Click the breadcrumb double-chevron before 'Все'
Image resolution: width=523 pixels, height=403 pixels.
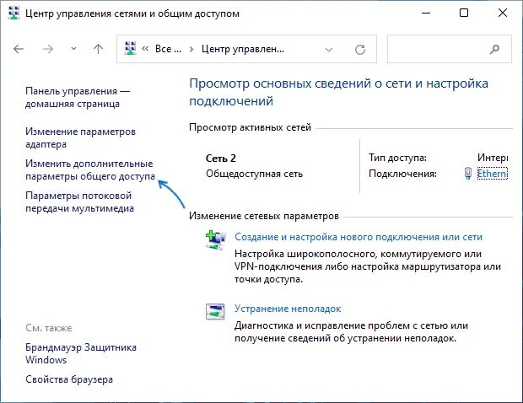[x=145, y=49]
